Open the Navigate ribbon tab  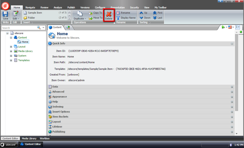point(30,8)
